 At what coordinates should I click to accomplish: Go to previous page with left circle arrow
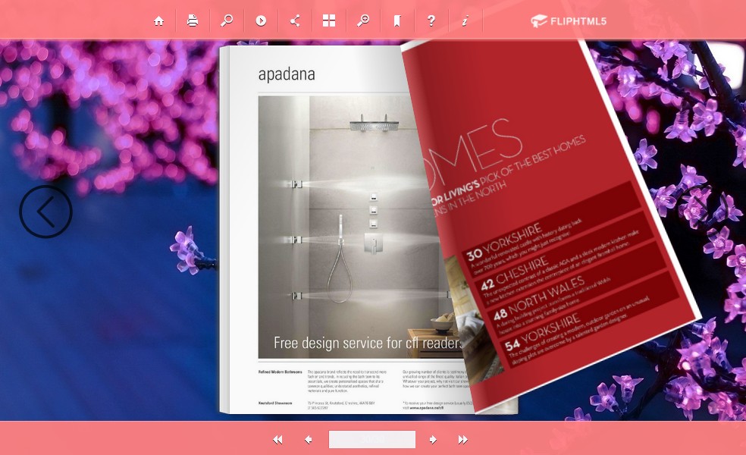(x=45, y=212)
